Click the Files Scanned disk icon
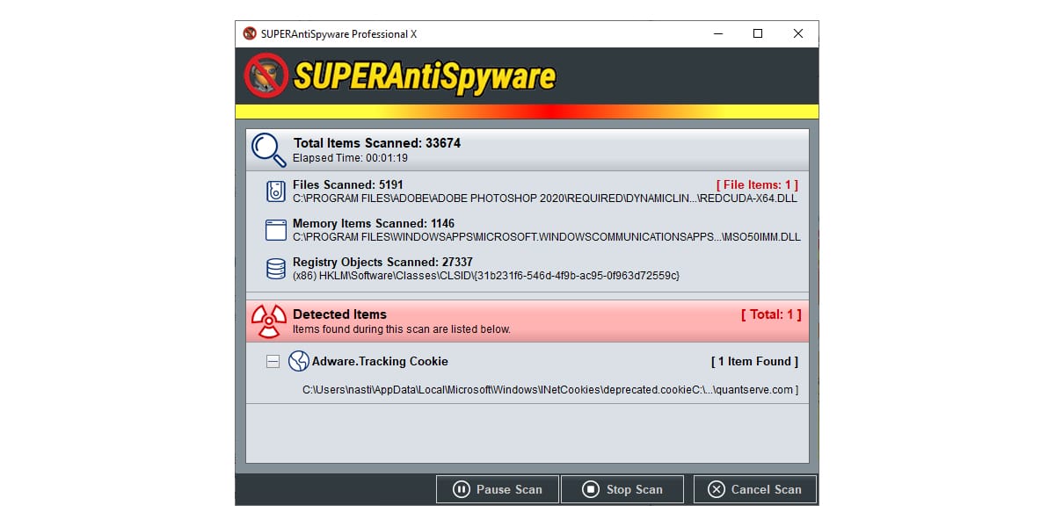Screen dimensions: 1055x527 [x=276, y=191]
